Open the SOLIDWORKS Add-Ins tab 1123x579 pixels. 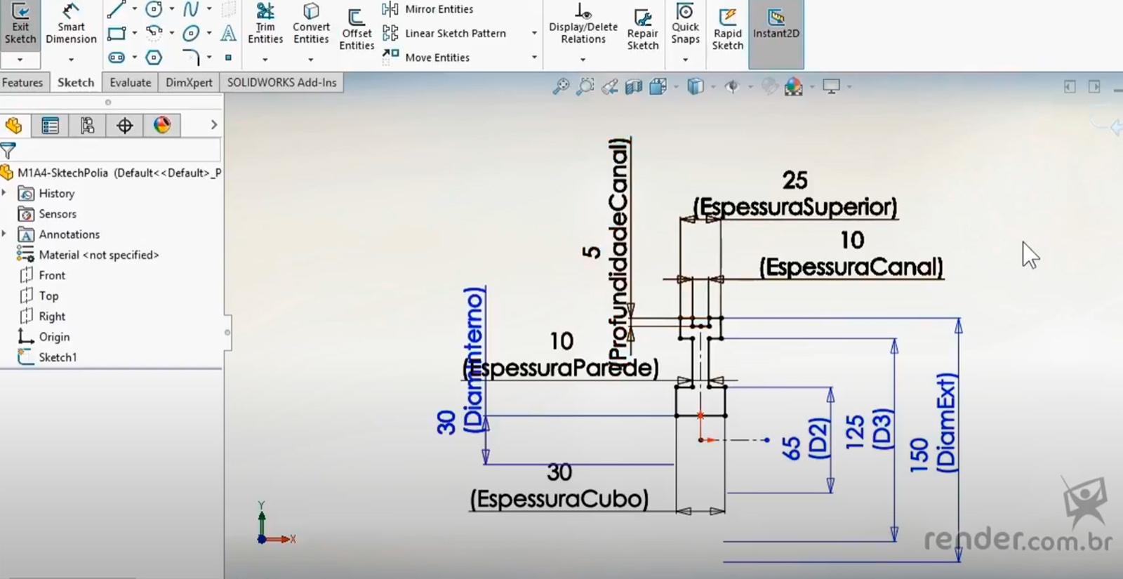[x=281, y=82]
